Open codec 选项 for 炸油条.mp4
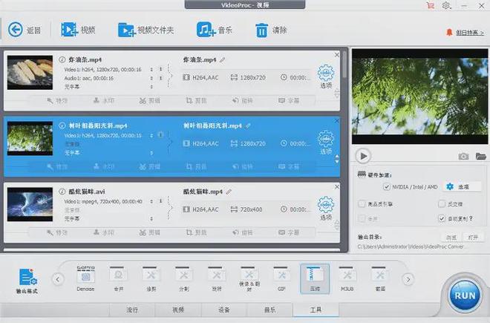490x323 pixels. [x=326, y=76]
